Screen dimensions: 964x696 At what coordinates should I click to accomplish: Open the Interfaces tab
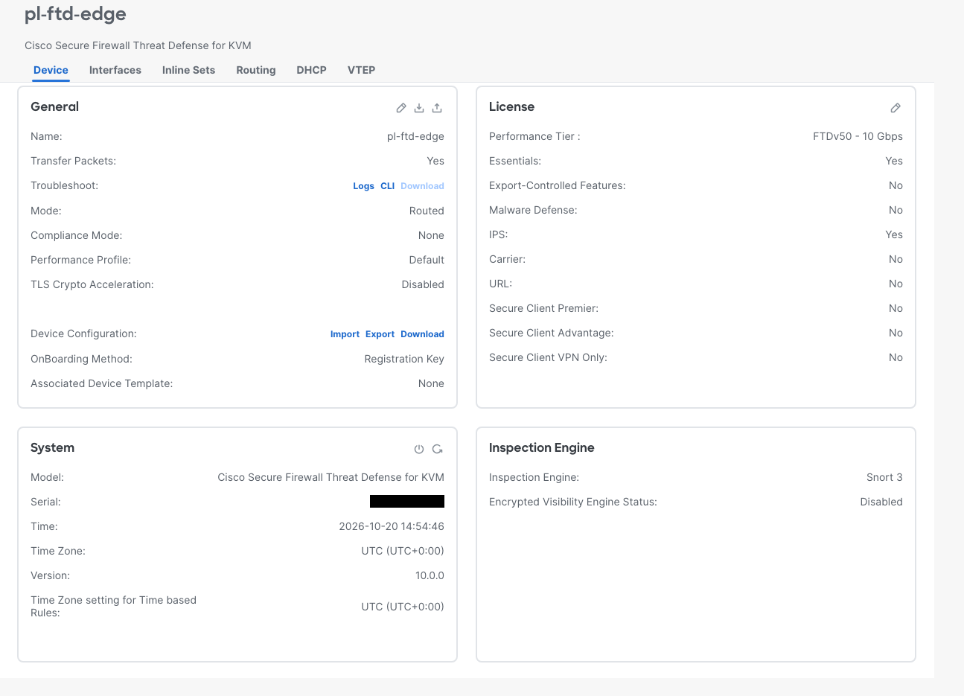click(115, 70)
